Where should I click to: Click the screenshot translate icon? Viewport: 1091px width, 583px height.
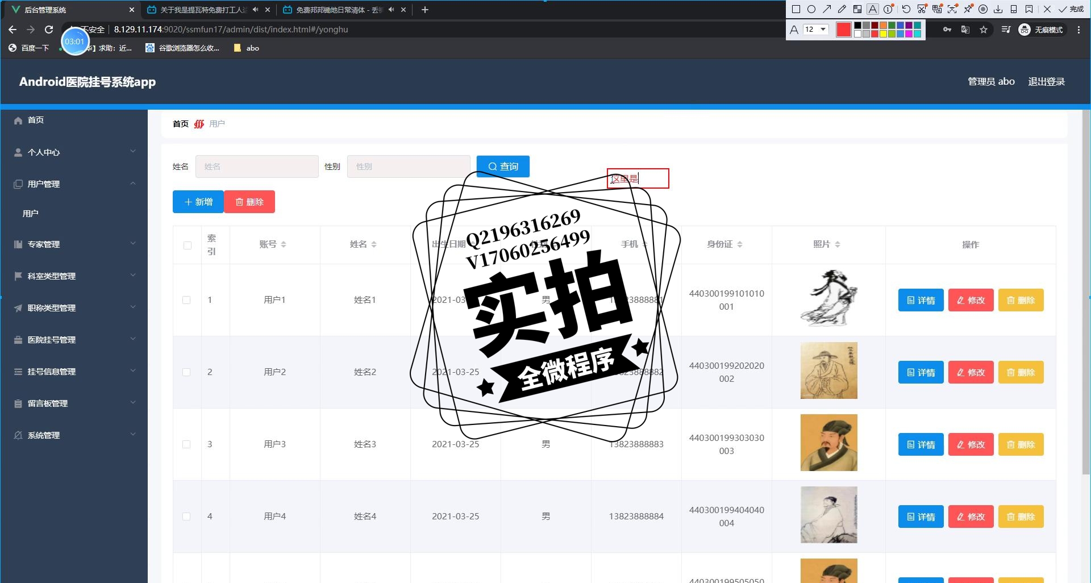coord(937,9)
